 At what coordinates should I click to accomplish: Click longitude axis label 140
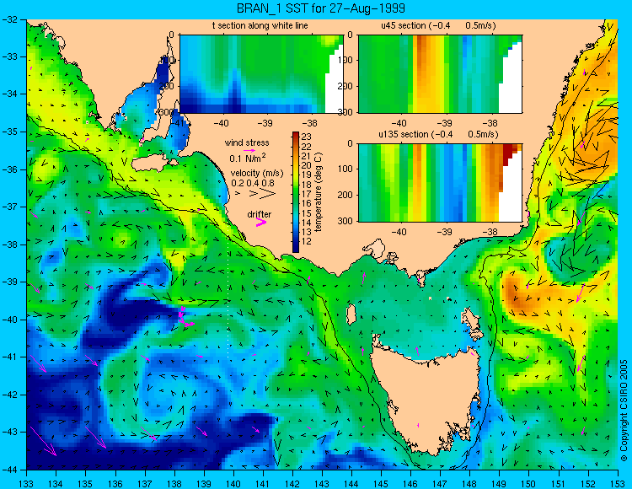tap(233, 484)
